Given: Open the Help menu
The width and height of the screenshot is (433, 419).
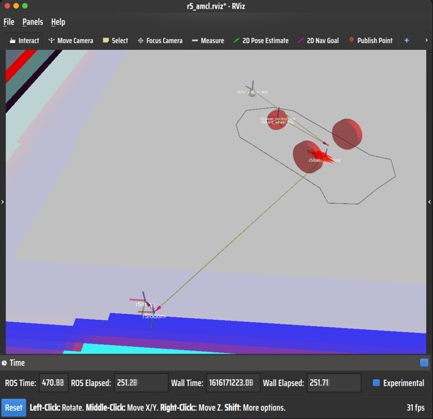Looking at the screenshot, I should (58, 22).
